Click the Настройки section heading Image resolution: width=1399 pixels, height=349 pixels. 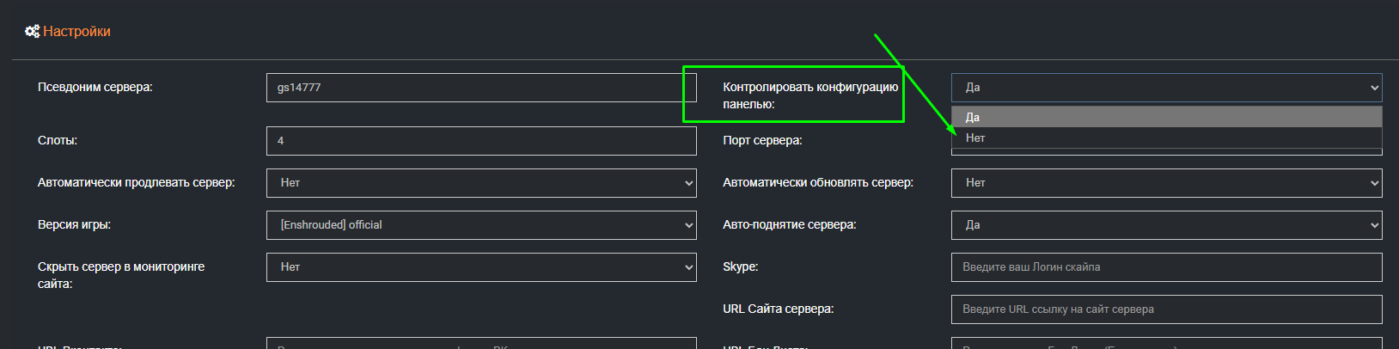point(76,32)
